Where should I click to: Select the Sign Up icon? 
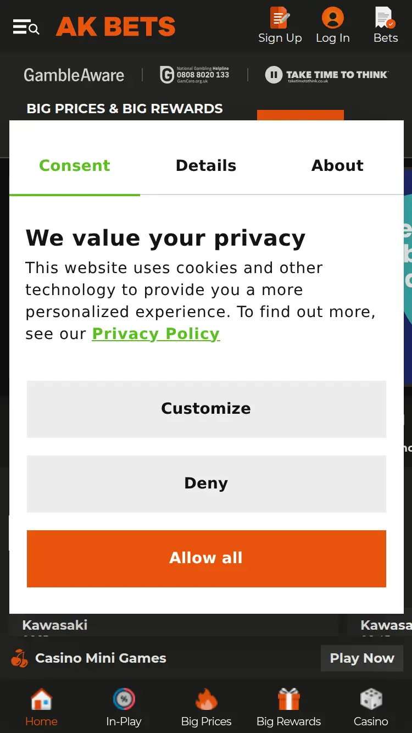coord(280,17)
